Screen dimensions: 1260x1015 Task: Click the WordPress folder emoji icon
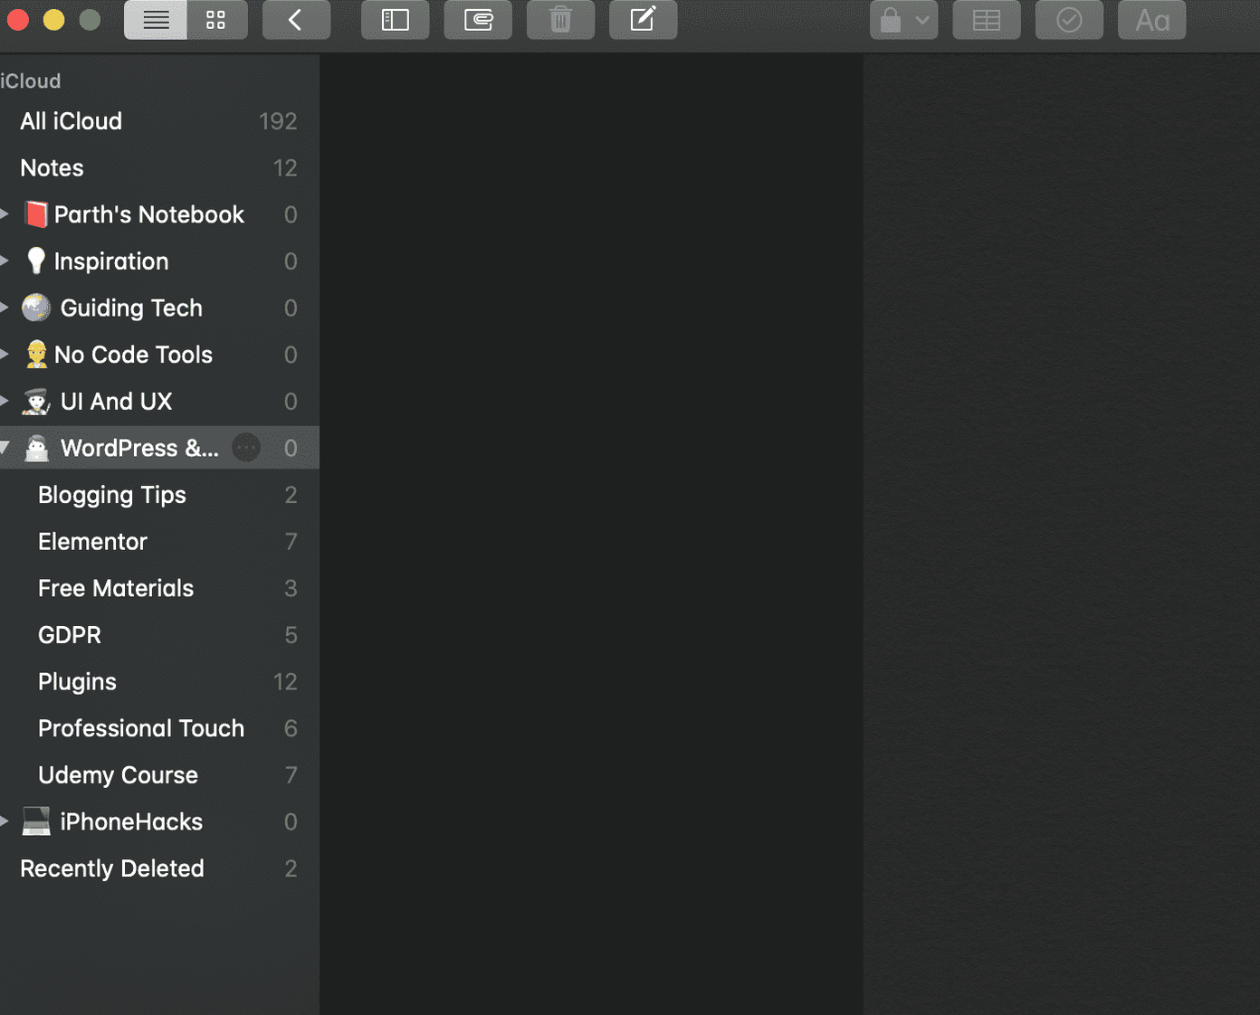point(36,448)
